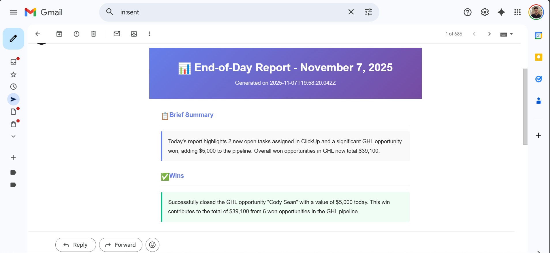Screen dimensions: 550x253
Task: Click the Gmail logo
Action: pos(44,12)
